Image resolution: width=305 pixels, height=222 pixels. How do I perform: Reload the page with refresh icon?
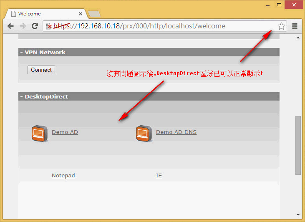(x=35, y=26)
